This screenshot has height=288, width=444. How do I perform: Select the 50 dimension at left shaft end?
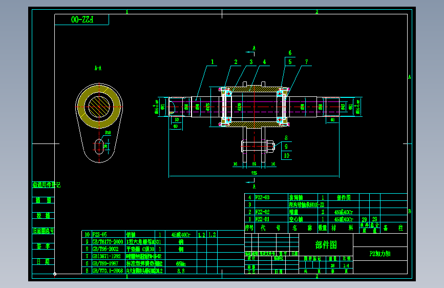point(177,120)
